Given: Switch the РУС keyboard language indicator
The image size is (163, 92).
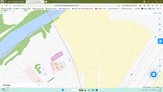Looking at the screenshot, I should coord(149,90).
